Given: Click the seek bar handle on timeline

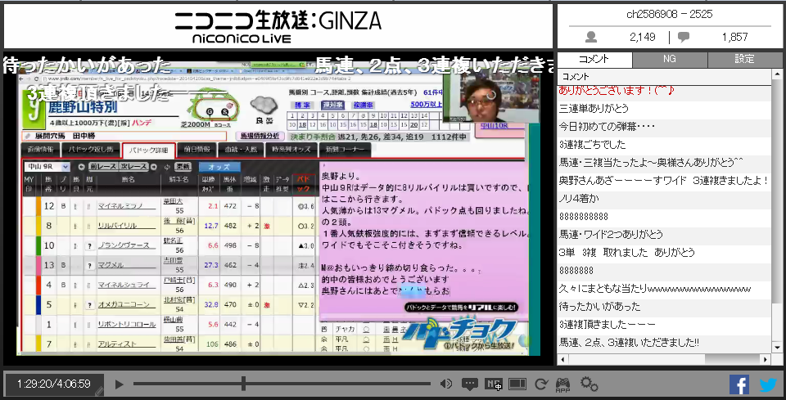Looking at the screenshot, I should [x=243, y=384].
